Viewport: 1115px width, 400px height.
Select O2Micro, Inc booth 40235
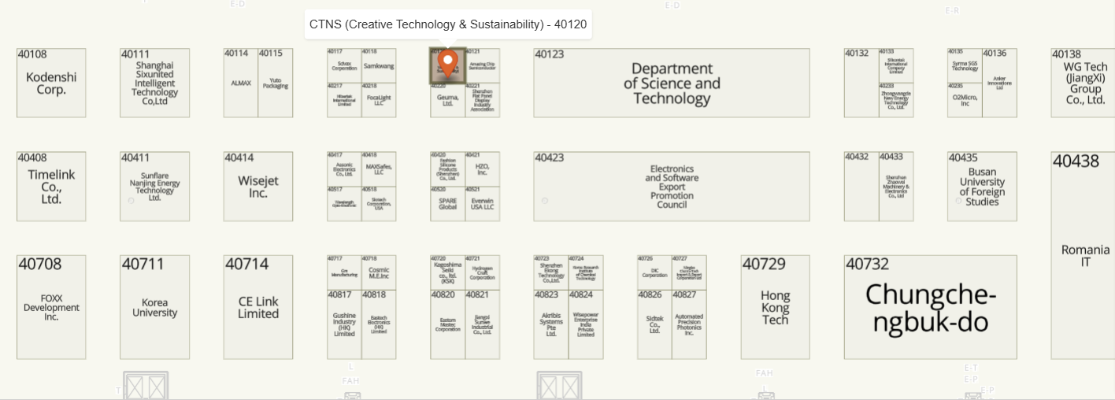pyautogui.click(x=965, y=100)
